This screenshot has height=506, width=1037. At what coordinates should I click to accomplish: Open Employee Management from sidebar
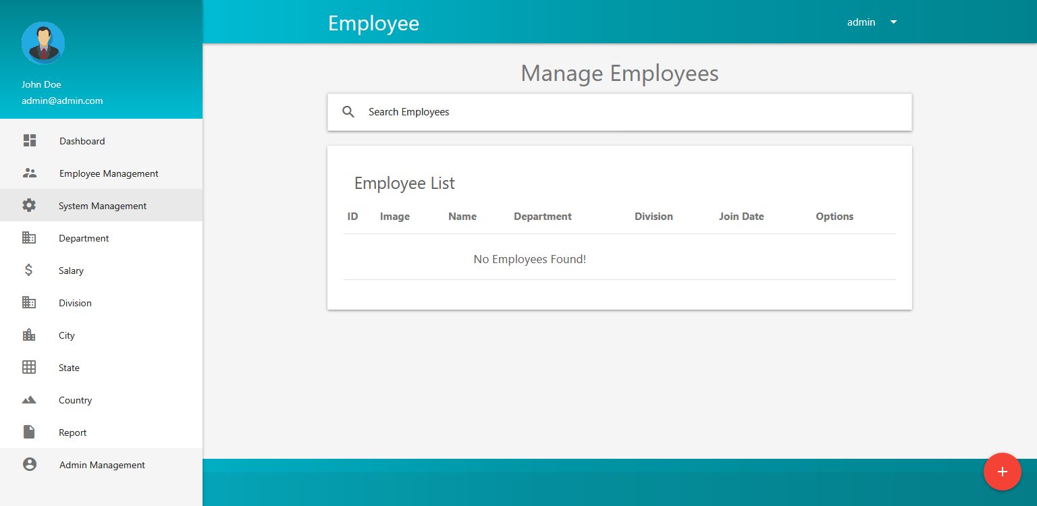(x=109, y=173)
